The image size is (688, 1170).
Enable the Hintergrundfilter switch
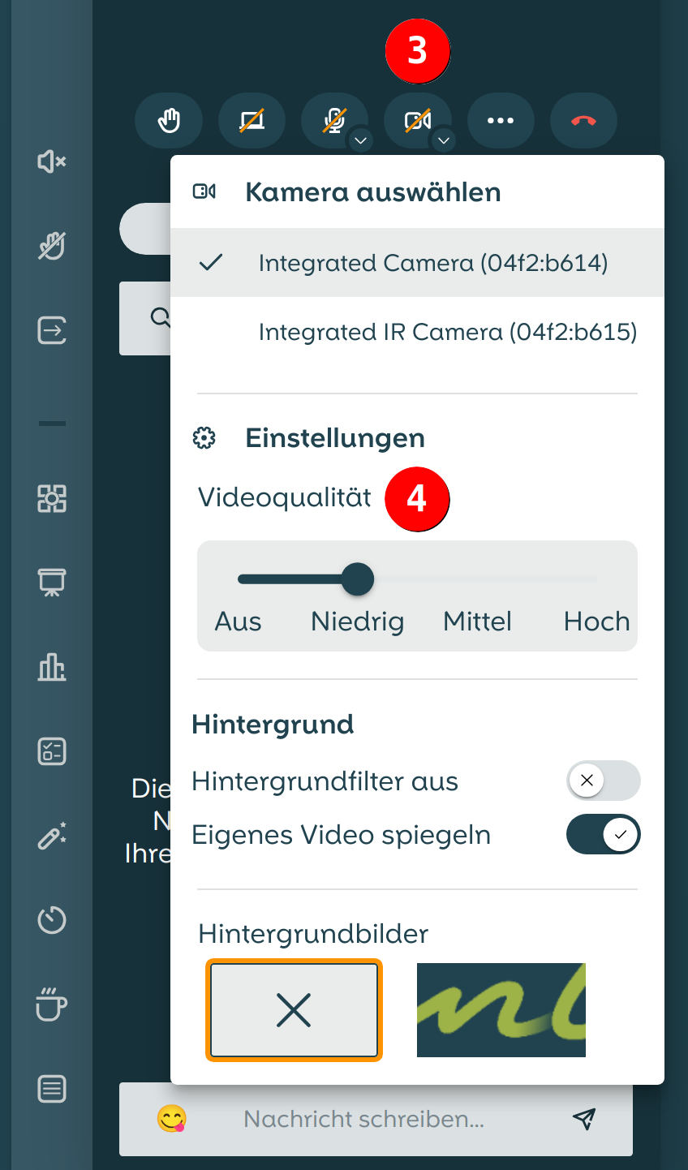tap(603, 781)
